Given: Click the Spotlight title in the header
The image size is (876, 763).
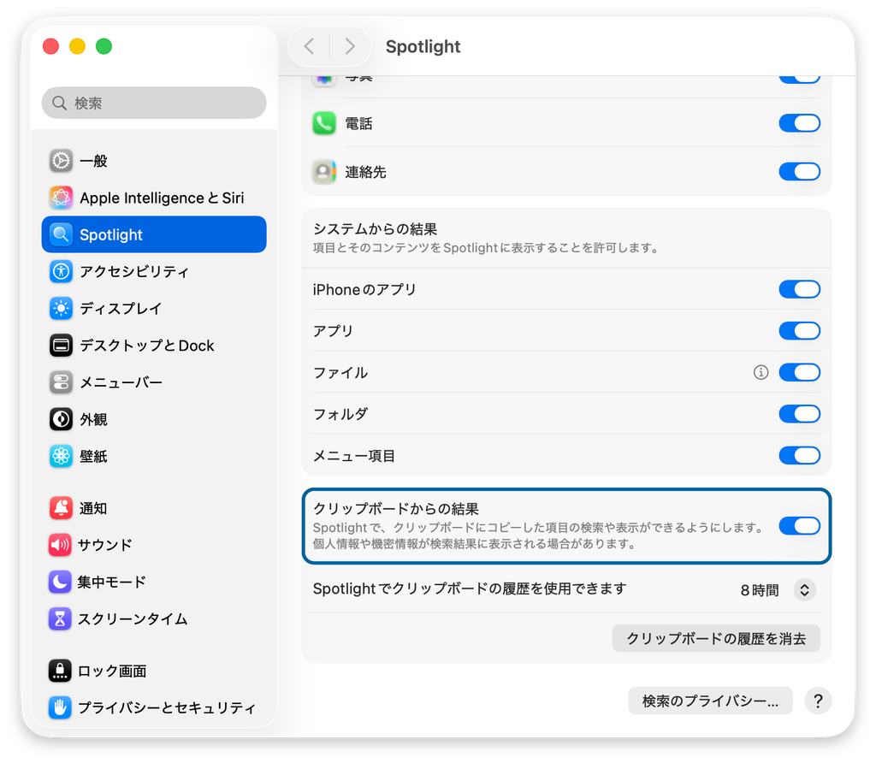Looking at the screenshot, I should pos(423,46).
